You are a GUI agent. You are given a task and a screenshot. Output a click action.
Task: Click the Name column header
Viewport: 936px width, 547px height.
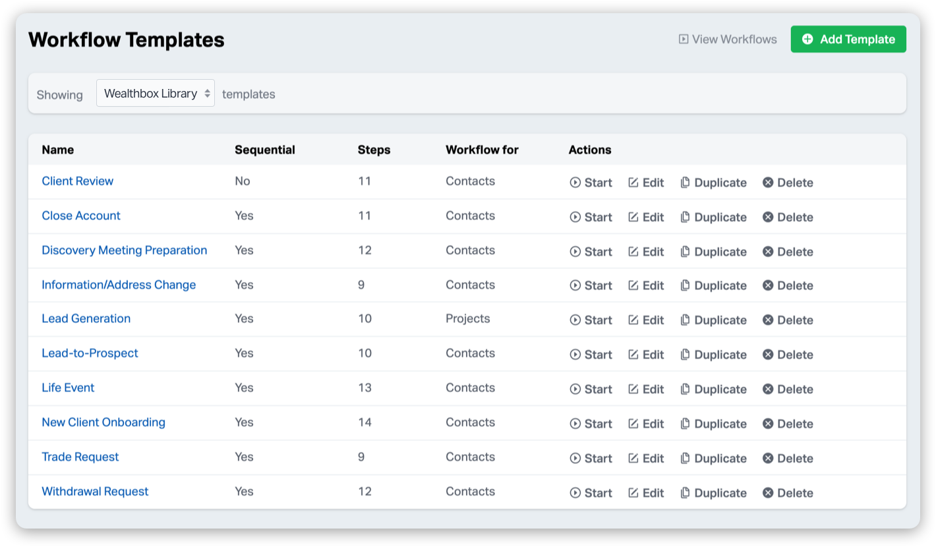[x=58, y=150]
